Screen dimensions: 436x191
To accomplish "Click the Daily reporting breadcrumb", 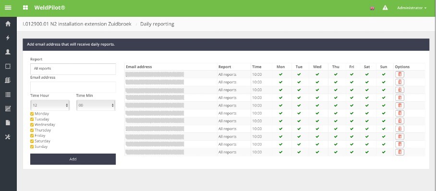I will 157,24.
